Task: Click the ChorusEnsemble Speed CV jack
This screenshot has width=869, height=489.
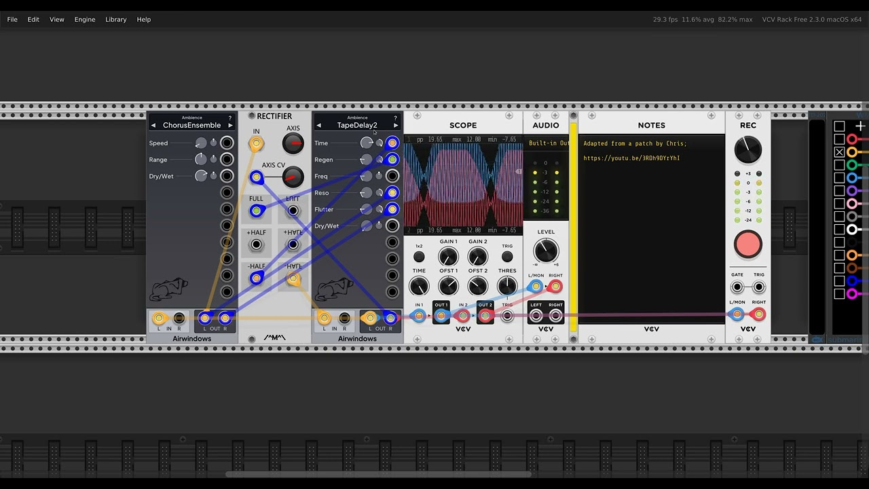Action: 227,143
